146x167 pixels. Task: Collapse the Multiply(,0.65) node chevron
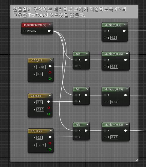coord(127,89)
